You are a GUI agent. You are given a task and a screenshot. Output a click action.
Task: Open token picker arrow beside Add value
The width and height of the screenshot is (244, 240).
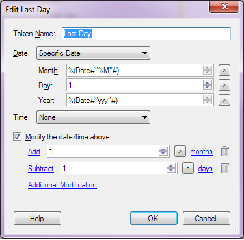180,151
